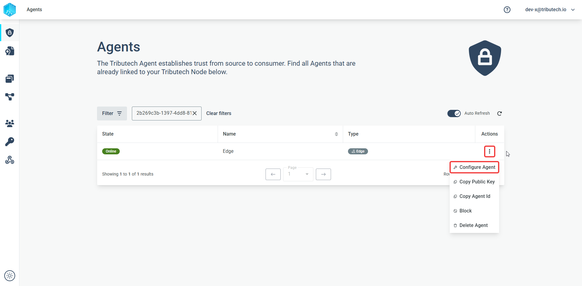Click the refresh icon

pos(500,113)
